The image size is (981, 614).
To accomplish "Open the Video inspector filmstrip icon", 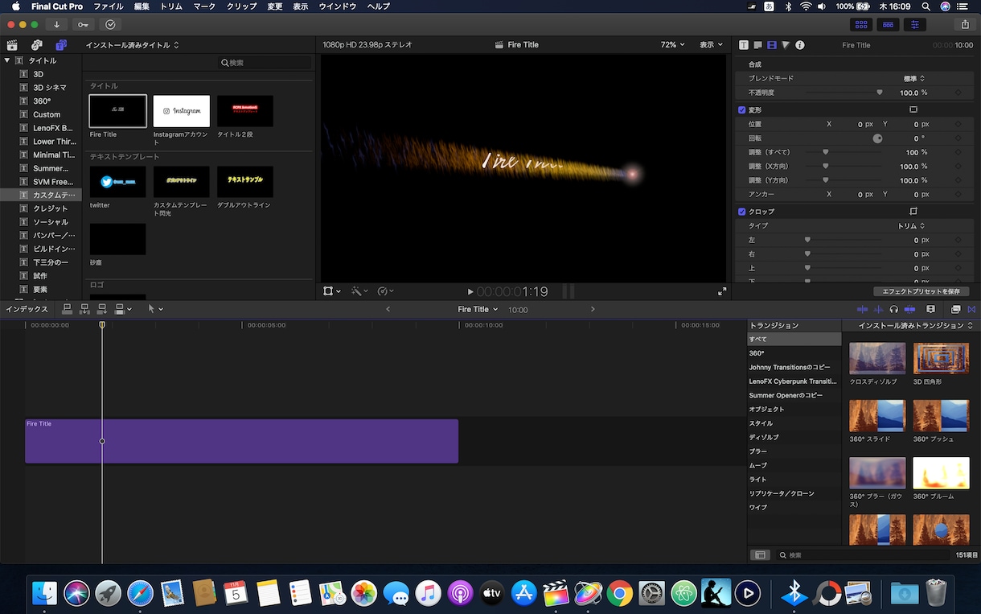I will (x=772, y=45).
